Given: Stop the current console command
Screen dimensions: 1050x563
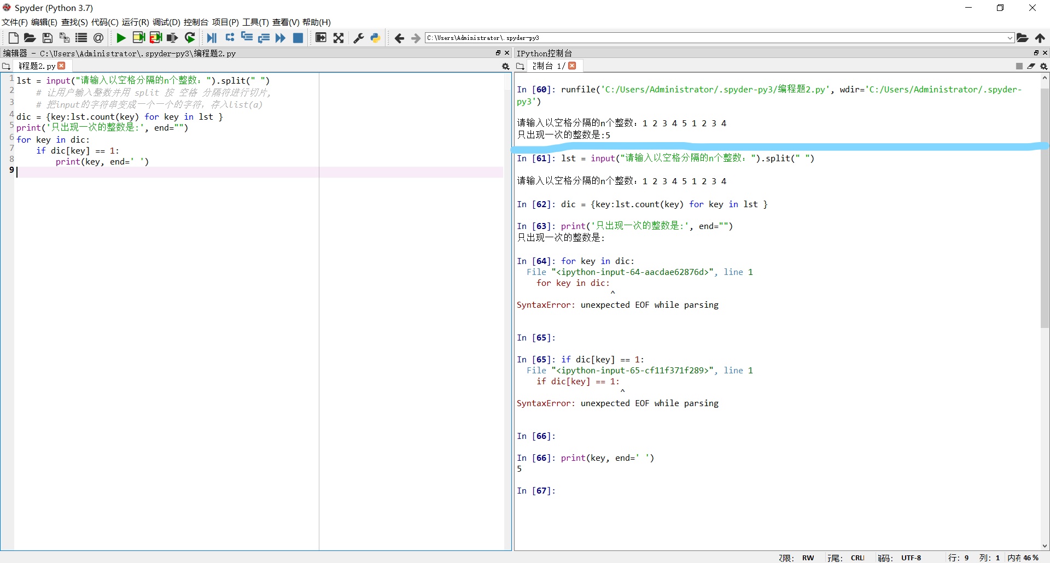Looking at the screenshot, I should pyautogui.click(x=1019, y=66).
